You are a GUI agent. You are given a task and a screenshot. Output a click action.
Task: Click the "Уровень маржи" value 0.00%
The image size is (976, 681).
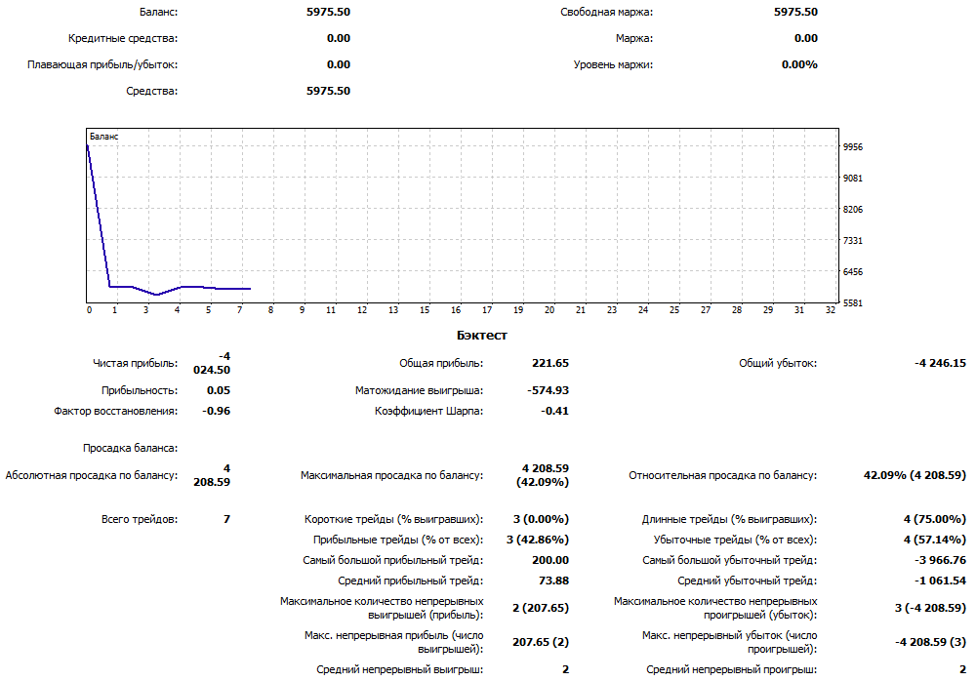(x=799, y=65)
